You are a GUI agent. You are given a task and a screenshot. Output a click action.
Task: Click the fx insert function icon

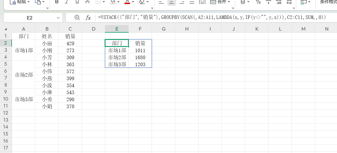tap(88, 18)
